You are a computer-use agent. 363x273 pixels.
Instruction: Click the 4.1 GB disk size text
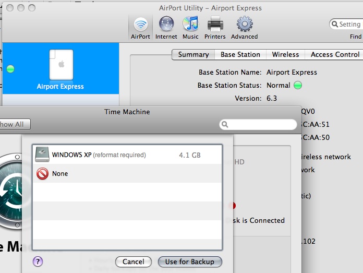point(190,155)
